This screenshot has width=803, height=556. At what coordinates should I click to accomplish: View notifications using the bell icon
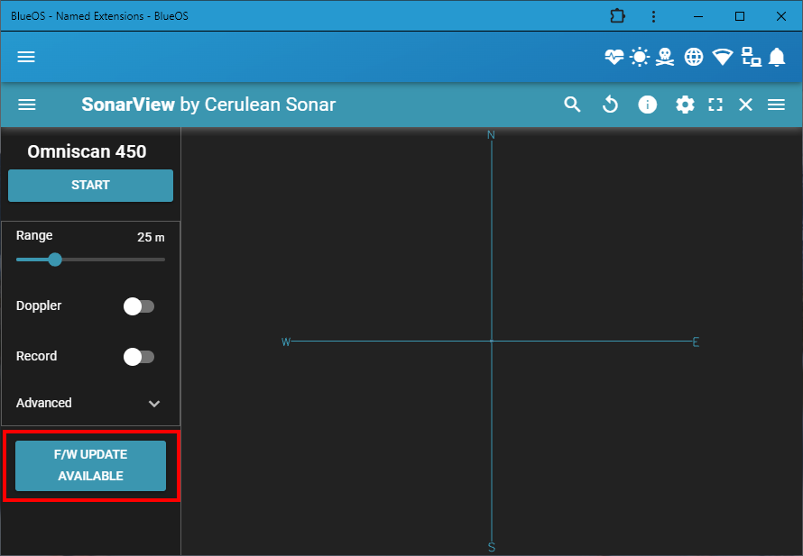(x=777, y=57)
